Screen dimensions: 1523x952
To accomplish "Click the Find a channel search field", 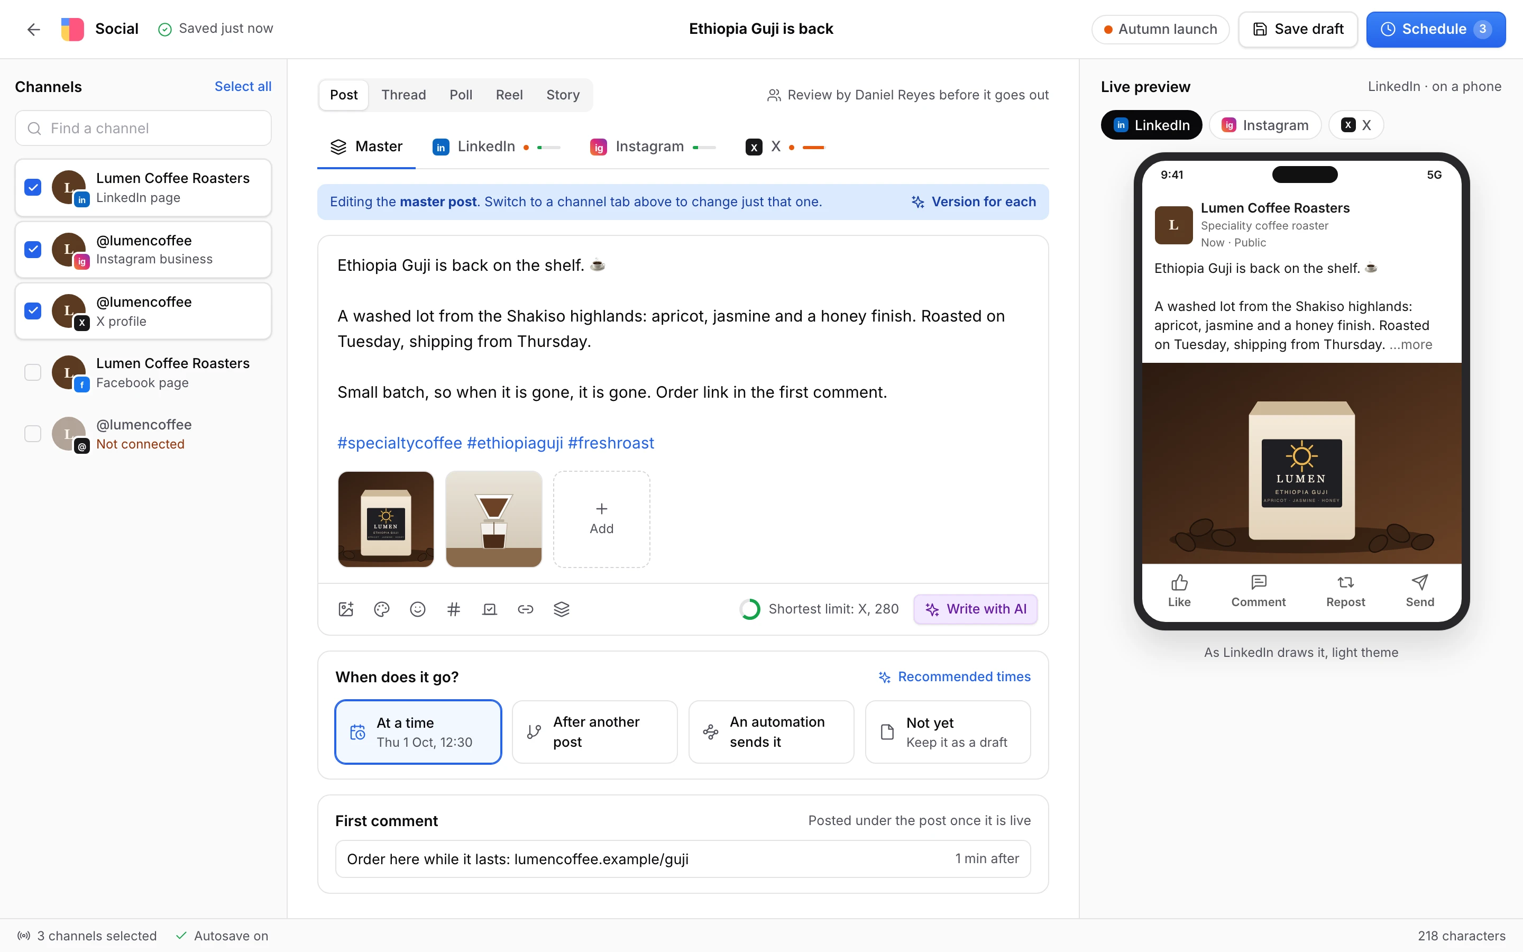I will click(143, 129).
